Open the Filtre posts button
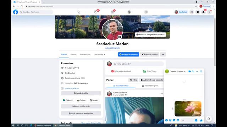Image resolution: width=227 pixels, height=127 pixels. pyautogui.click(x=133, y=80)
